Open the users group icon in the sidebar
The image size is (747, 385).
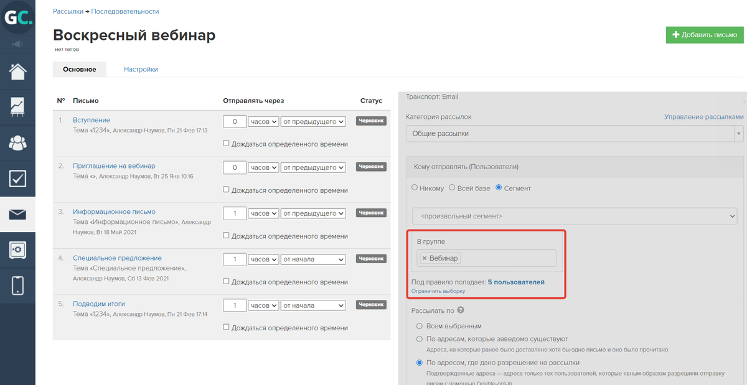(17, 143)
